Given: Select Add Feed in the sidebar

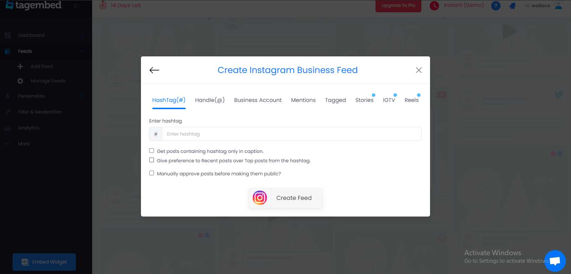Looking at the screenshot, I should pyautogui.click(x=42, y=66).
